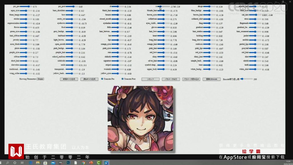Adjust the black_hair slider
This screenshot has width=293, height=165.
click(x=118, y=11)
